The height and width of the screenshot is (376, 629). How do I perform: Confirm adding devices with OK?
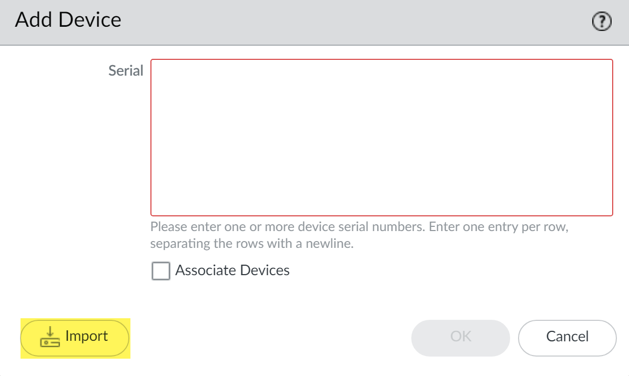[x=461, y=337]
